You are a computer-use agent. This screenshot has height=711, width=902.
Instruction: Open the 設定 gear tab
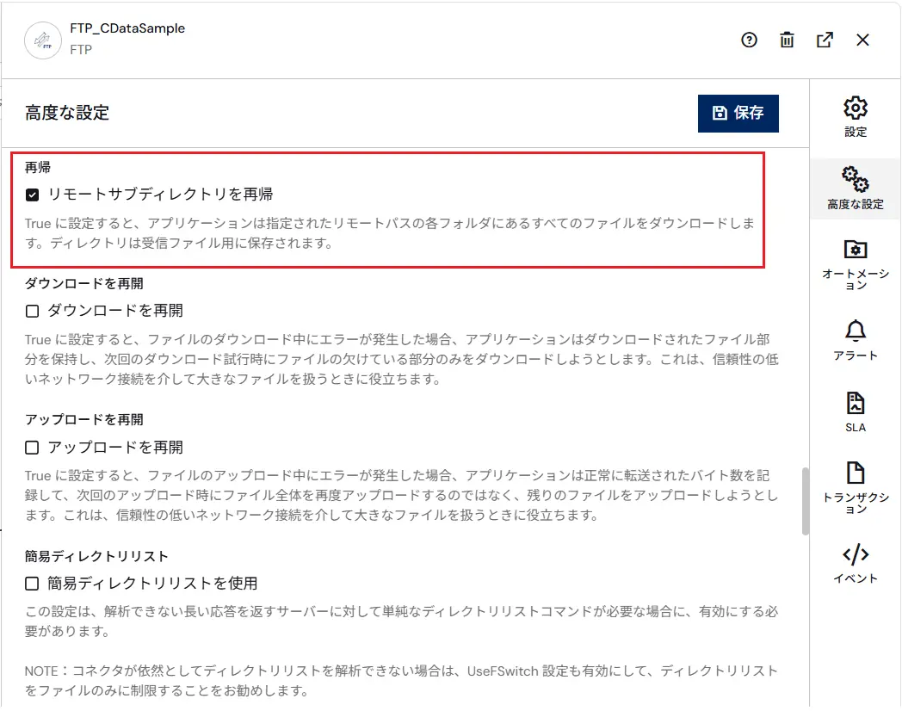click(856, 117)
